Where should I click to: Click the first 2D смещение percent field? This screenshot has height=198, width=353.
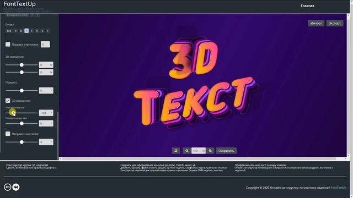coord(46,65)
